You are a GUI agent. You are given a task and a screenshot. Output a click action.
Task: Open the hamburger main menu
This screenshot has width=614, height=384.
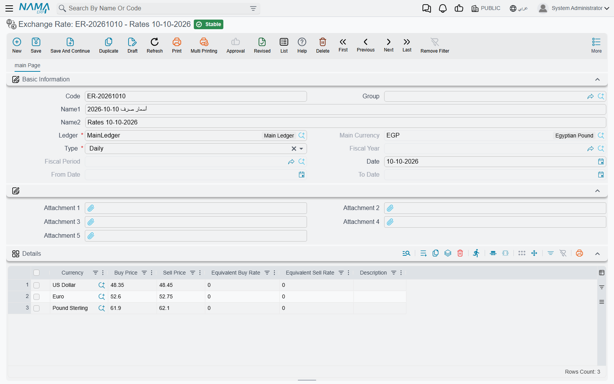[9, 8]
